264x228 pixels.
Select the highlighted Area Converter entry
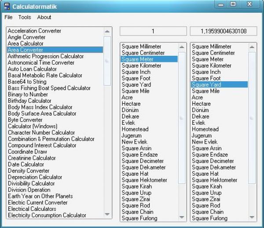click(55, 50)
